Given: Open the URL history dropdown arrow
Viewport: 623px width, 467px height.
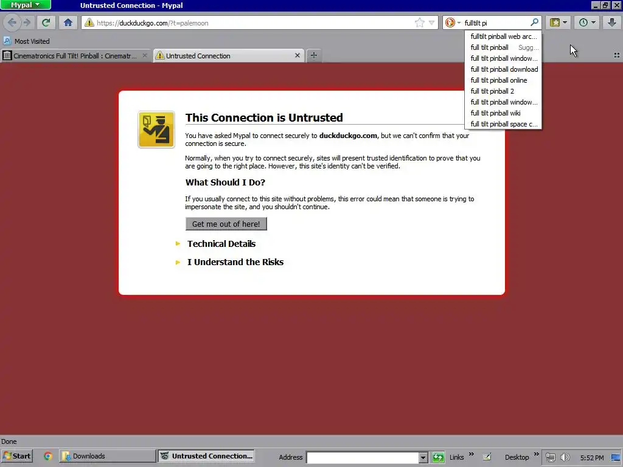Looking at the screenshot, I should [x=431, y=22].
